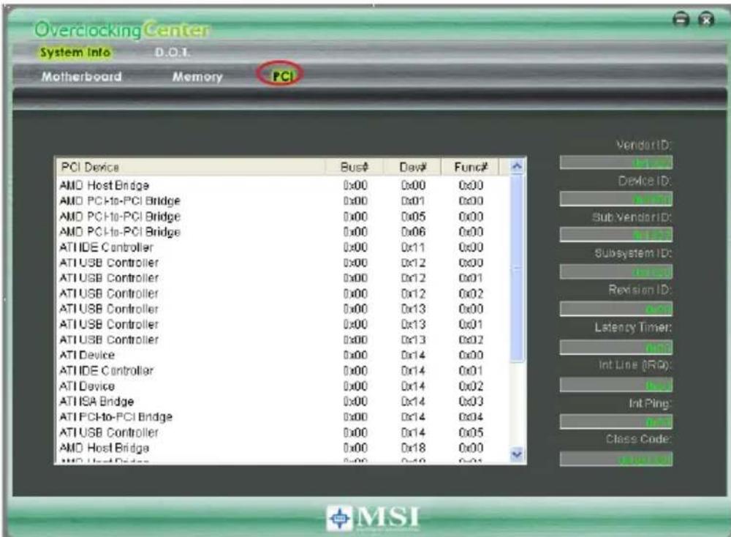Select AMD PCI-to-PCI Bridge row Dev# 0x05
The image size is (731, 537).
click(282, 217)
